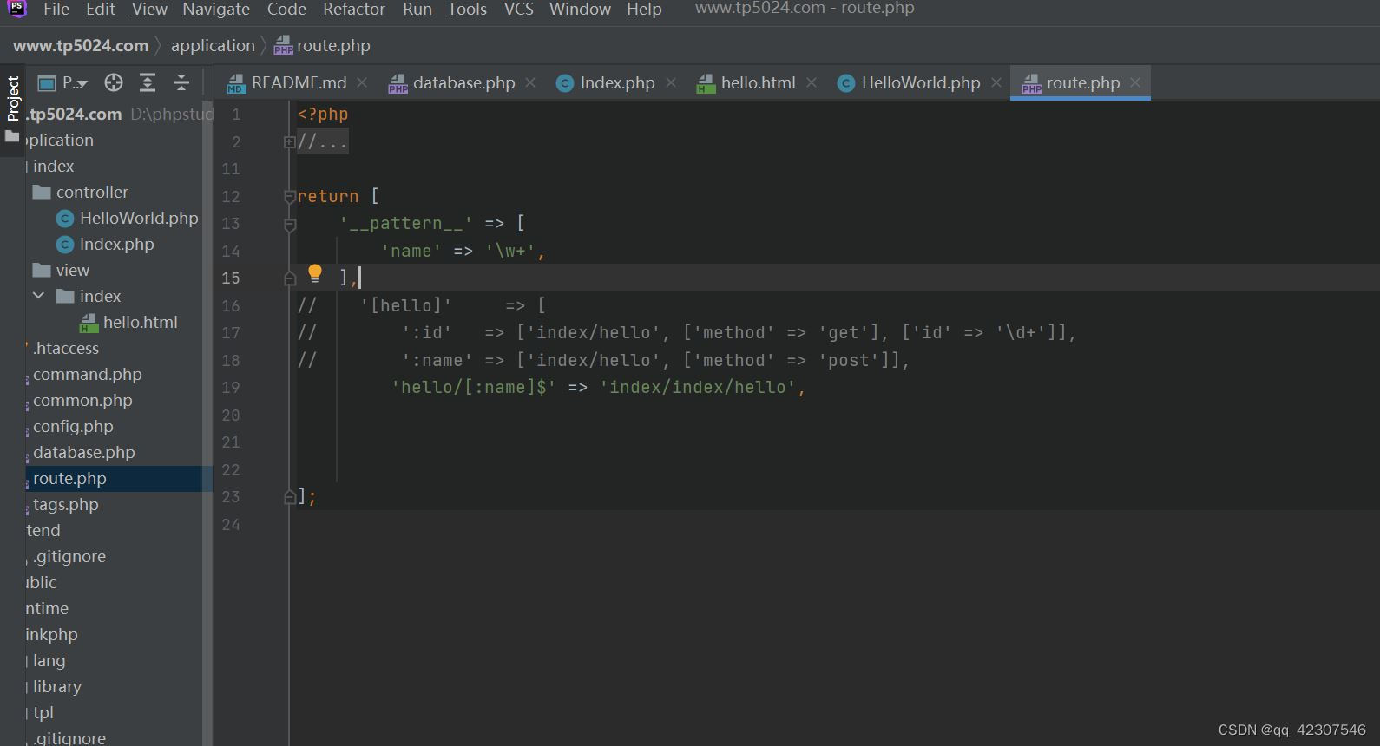
Task: Select the view folder in tree
Action: pos(73,270)
